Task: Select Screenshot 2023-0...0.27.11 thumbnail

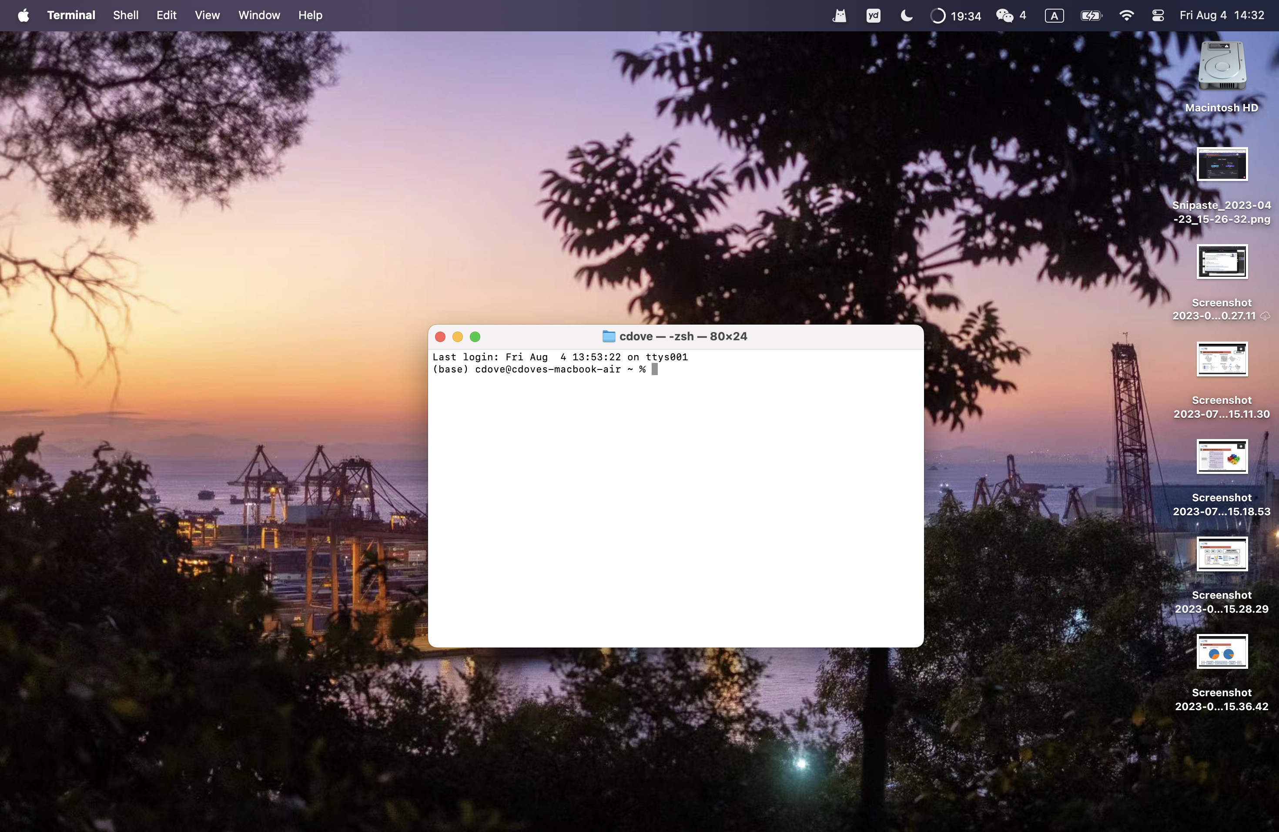Action: tap(1222, 262)
